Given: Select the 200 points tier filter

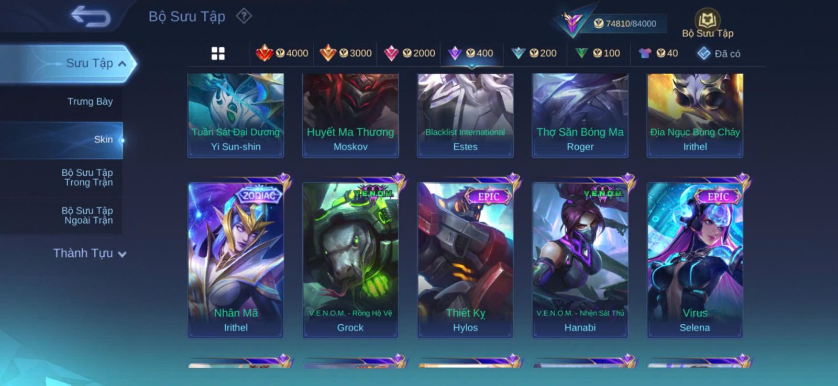Looking at the screenshot, I should coord(534,53).
